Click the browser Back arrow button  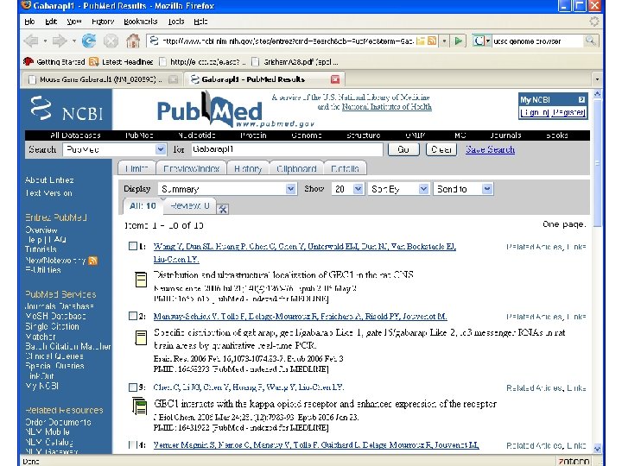coord(31,41)
